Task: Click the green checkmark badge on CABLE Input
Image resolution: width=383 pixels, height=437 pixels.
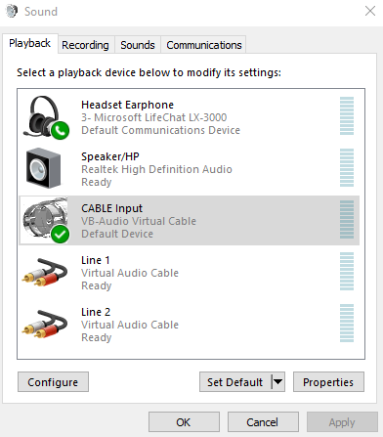Action: 61,235
